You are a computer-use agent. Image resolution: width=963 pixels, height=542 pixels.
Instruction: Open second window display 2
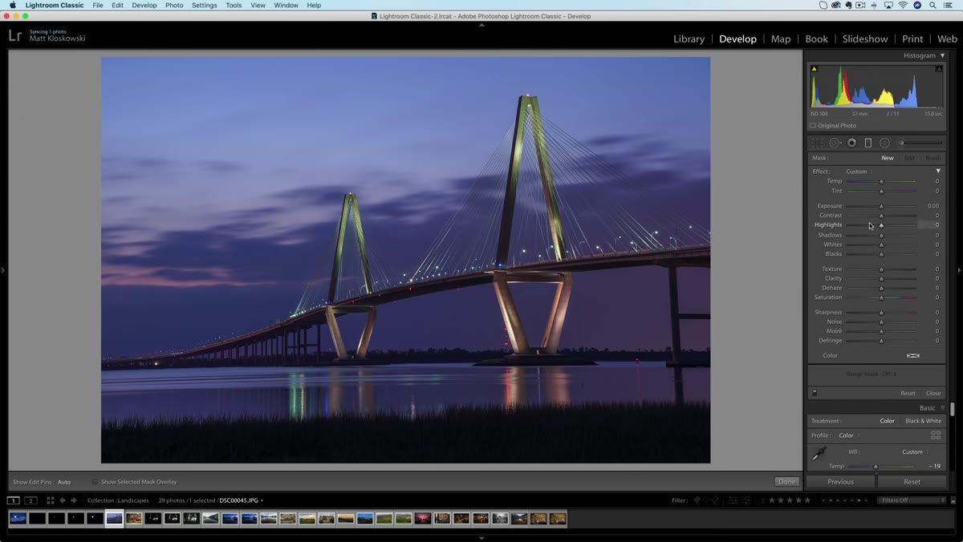coord(30,500)
